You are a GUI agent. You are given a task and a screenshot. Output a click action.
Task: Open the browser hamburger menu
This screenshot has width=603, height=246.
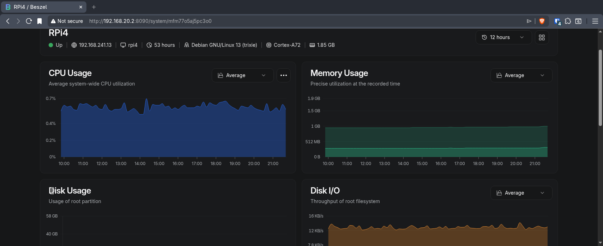(x=595, y=21)
